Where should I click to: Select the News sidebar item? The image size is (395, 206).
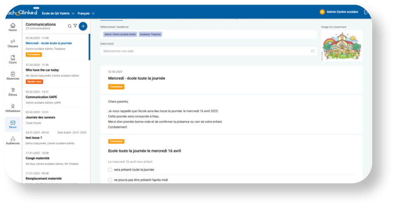point(12,124)
